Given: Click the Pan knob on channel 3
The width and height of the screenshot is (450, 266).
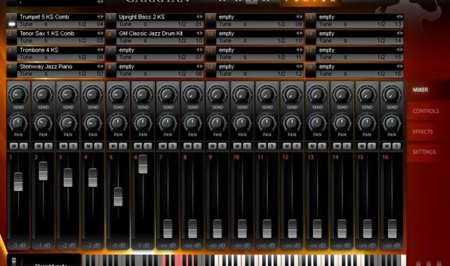Looking at the screenshot, I should tap(67, 123).
